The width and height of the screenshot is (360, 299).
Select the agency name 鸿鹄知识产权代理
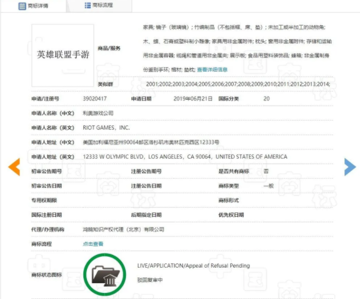[x=103, y=229]
